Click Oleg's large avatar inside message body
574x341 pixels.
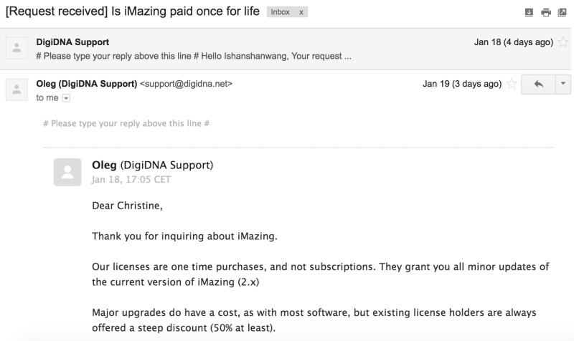pos(67,172)
